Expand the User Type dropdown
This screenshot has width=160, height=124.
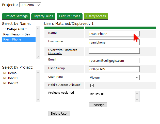pyautogui.click(x=114, y=77)
